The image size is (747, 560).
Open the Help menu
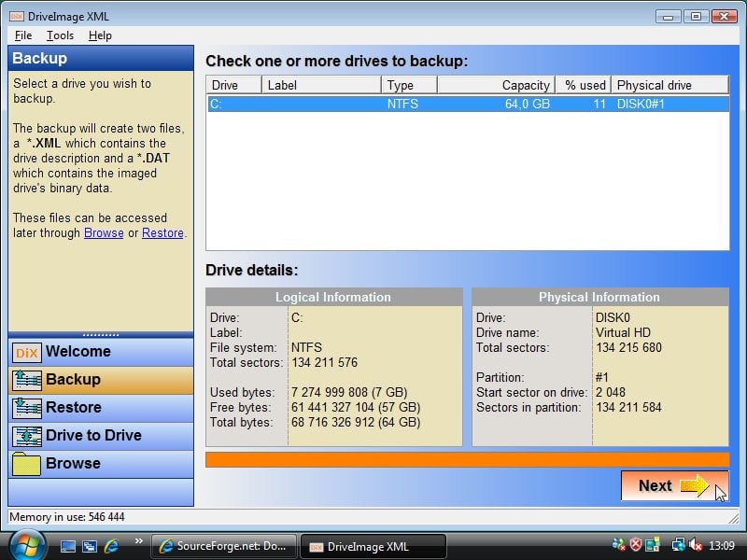click(x=100, y=35)
